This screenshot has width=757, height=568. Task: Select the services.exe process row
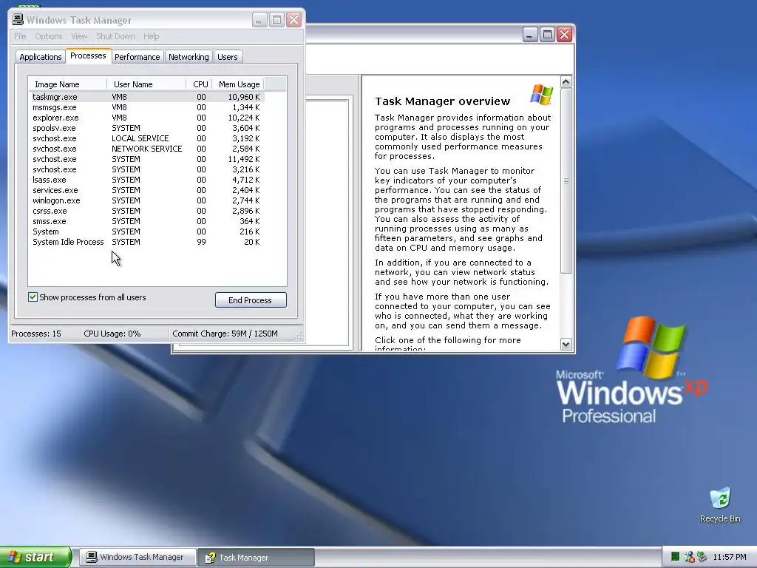point(146,190)
